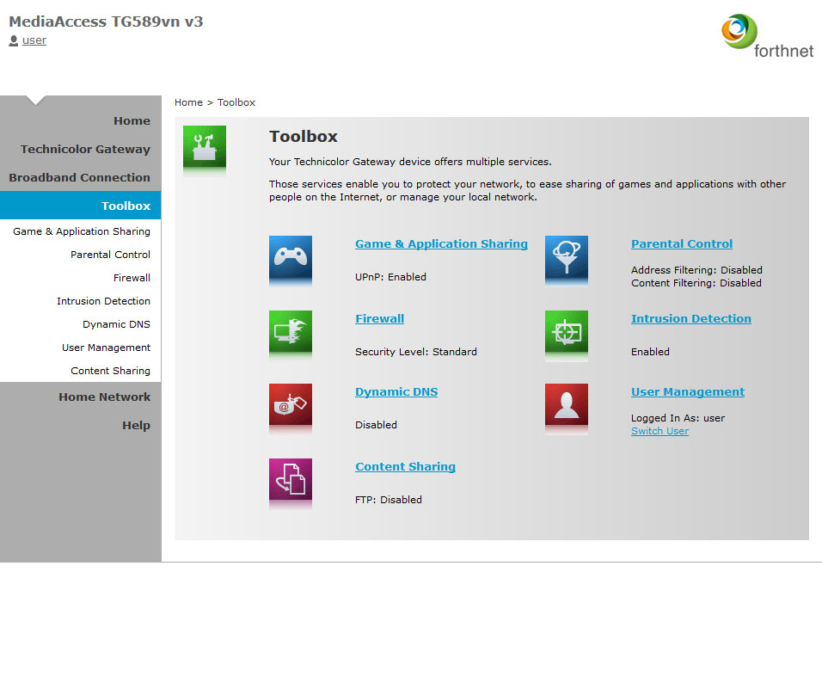Click the 'FTP: Disabled' status text

[389, 500]
